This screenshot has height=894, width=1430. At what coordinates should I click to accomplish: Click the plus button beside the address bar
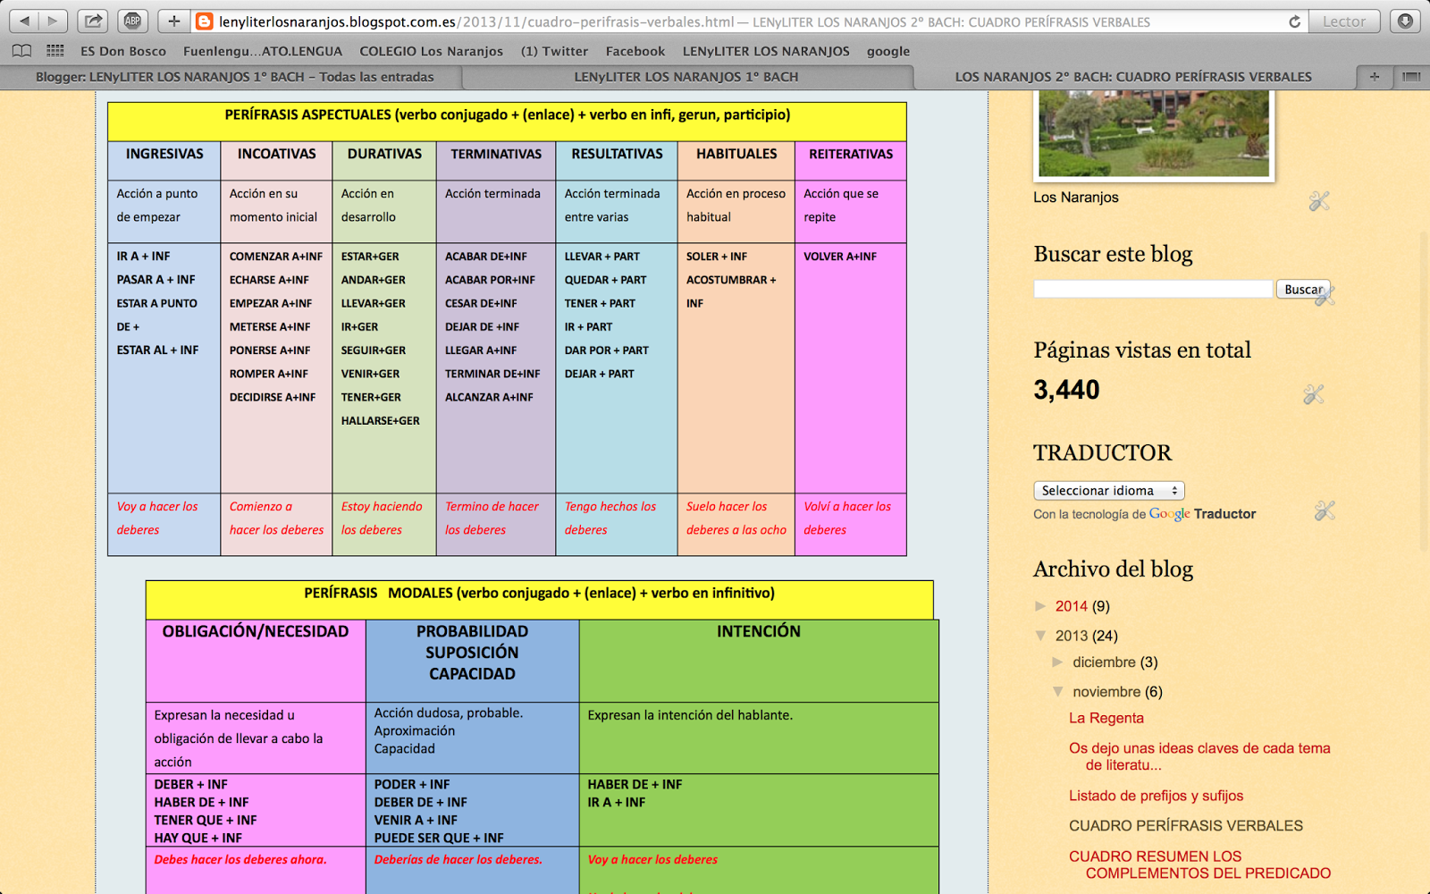(173, 21)
